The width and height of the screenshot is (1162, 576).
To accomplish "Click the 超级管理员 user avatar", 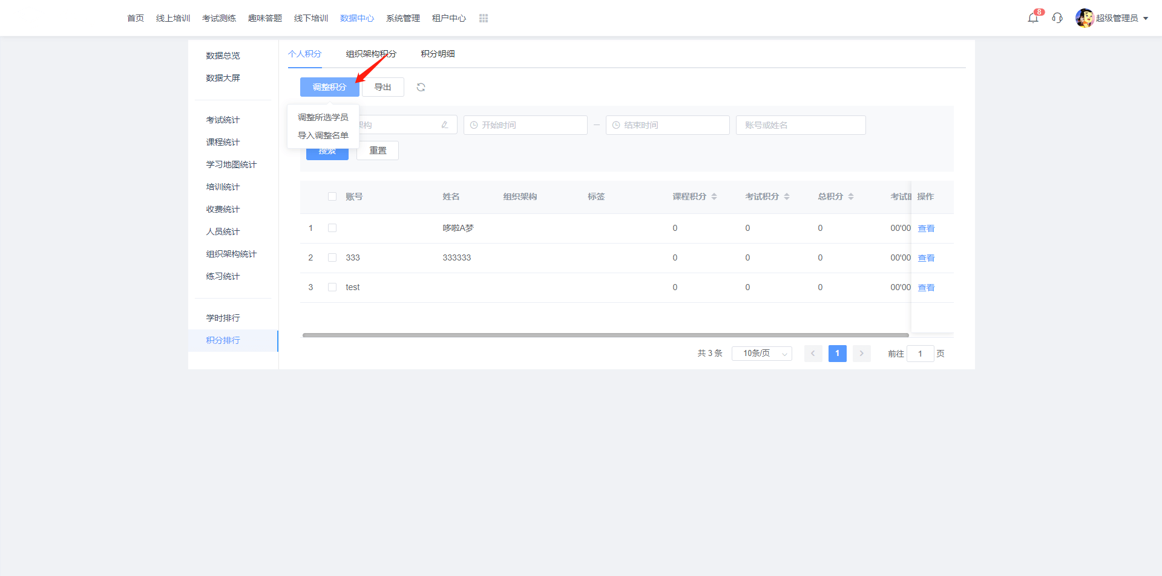I will point(1084,18).
